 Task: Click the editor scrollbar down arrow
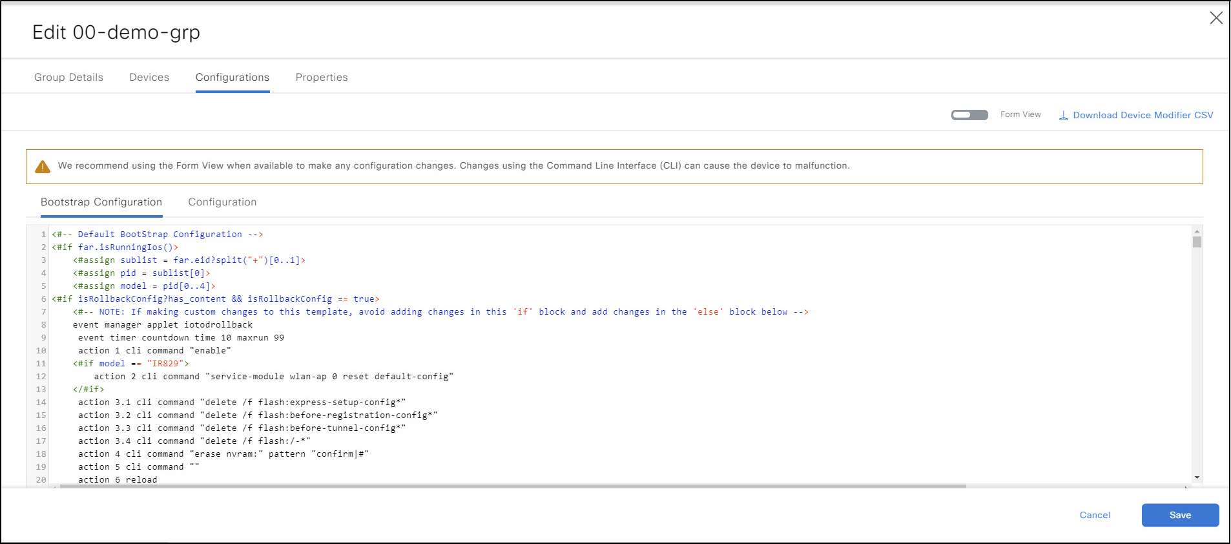pos(1197,477)
